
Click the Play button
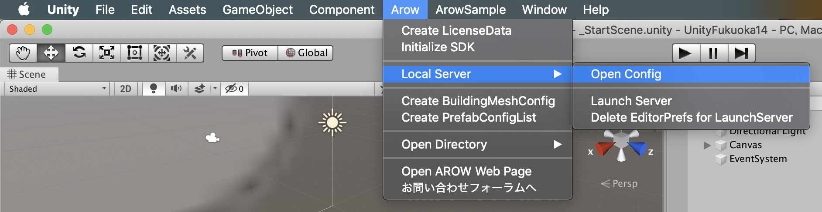tap(685, 53)
